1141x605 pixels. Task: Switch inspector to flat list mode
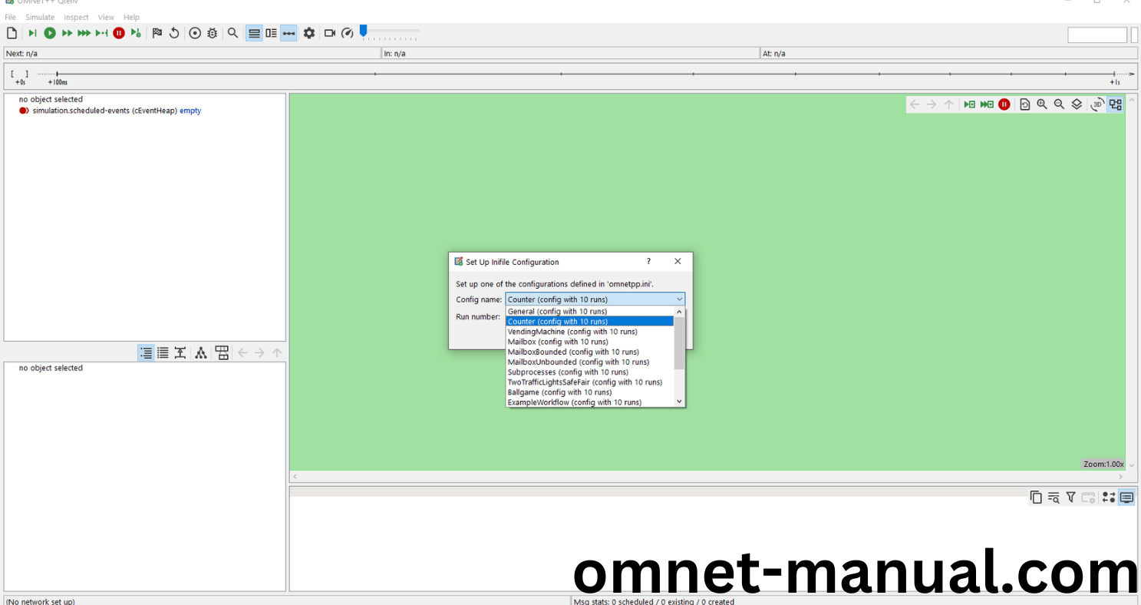point(163,353)
